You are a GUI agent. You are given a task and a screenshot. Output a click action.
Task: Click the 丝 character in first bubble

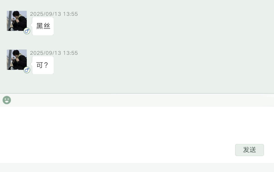[47, 26]
